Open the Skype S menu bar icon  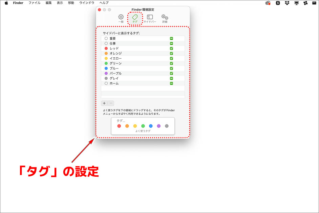(x=278, y=3)
